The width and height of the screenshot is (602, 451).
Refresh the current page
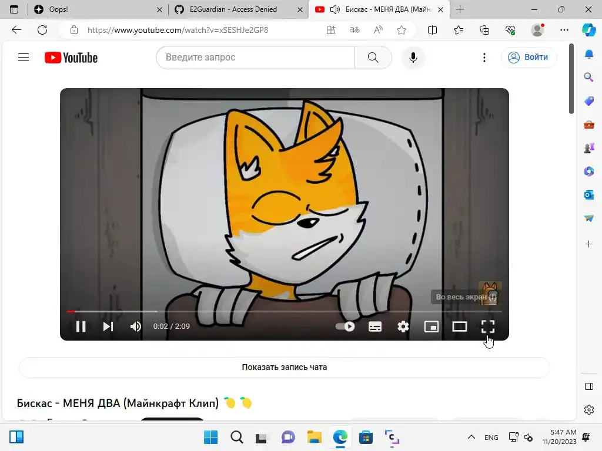42,30
